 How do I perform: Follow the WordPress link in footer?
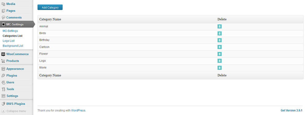click(78, 110)
